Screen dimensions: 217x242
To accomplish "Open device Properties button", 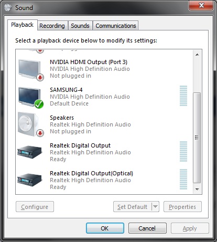I will [182, 207].
